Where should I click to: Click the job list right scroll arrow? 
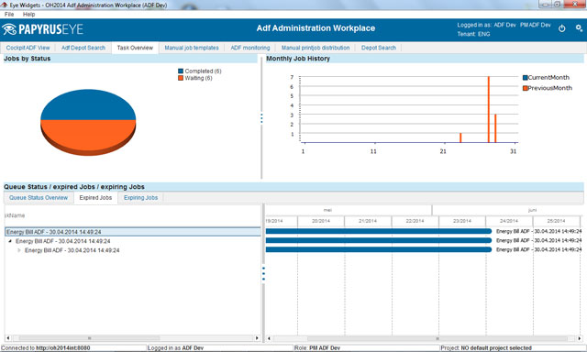click(257, 338)
